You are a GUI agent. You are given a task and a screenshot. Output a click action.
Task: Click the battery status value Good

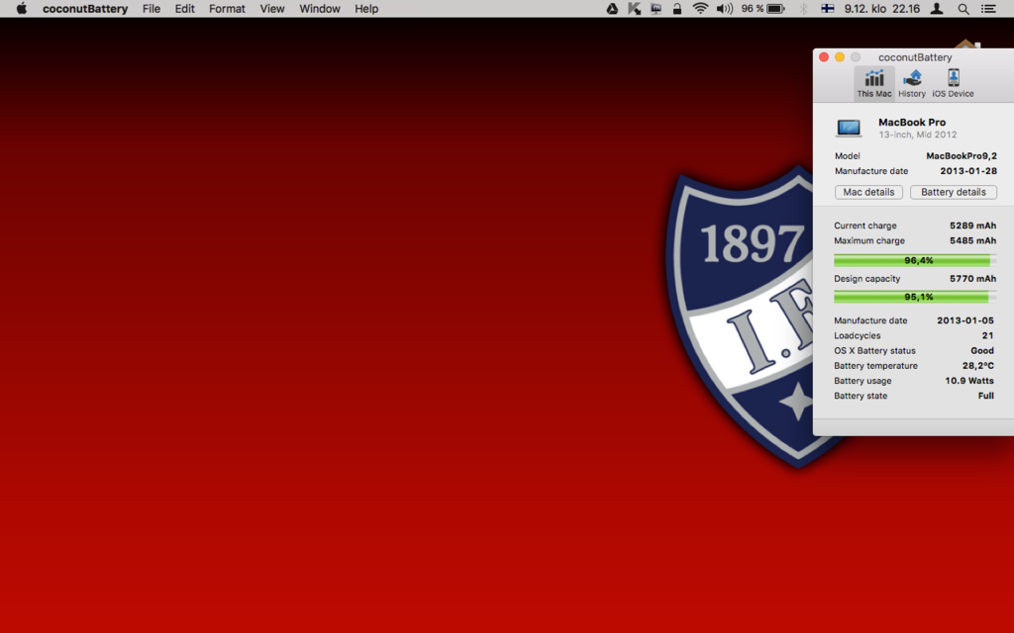(x=982, y=351)
